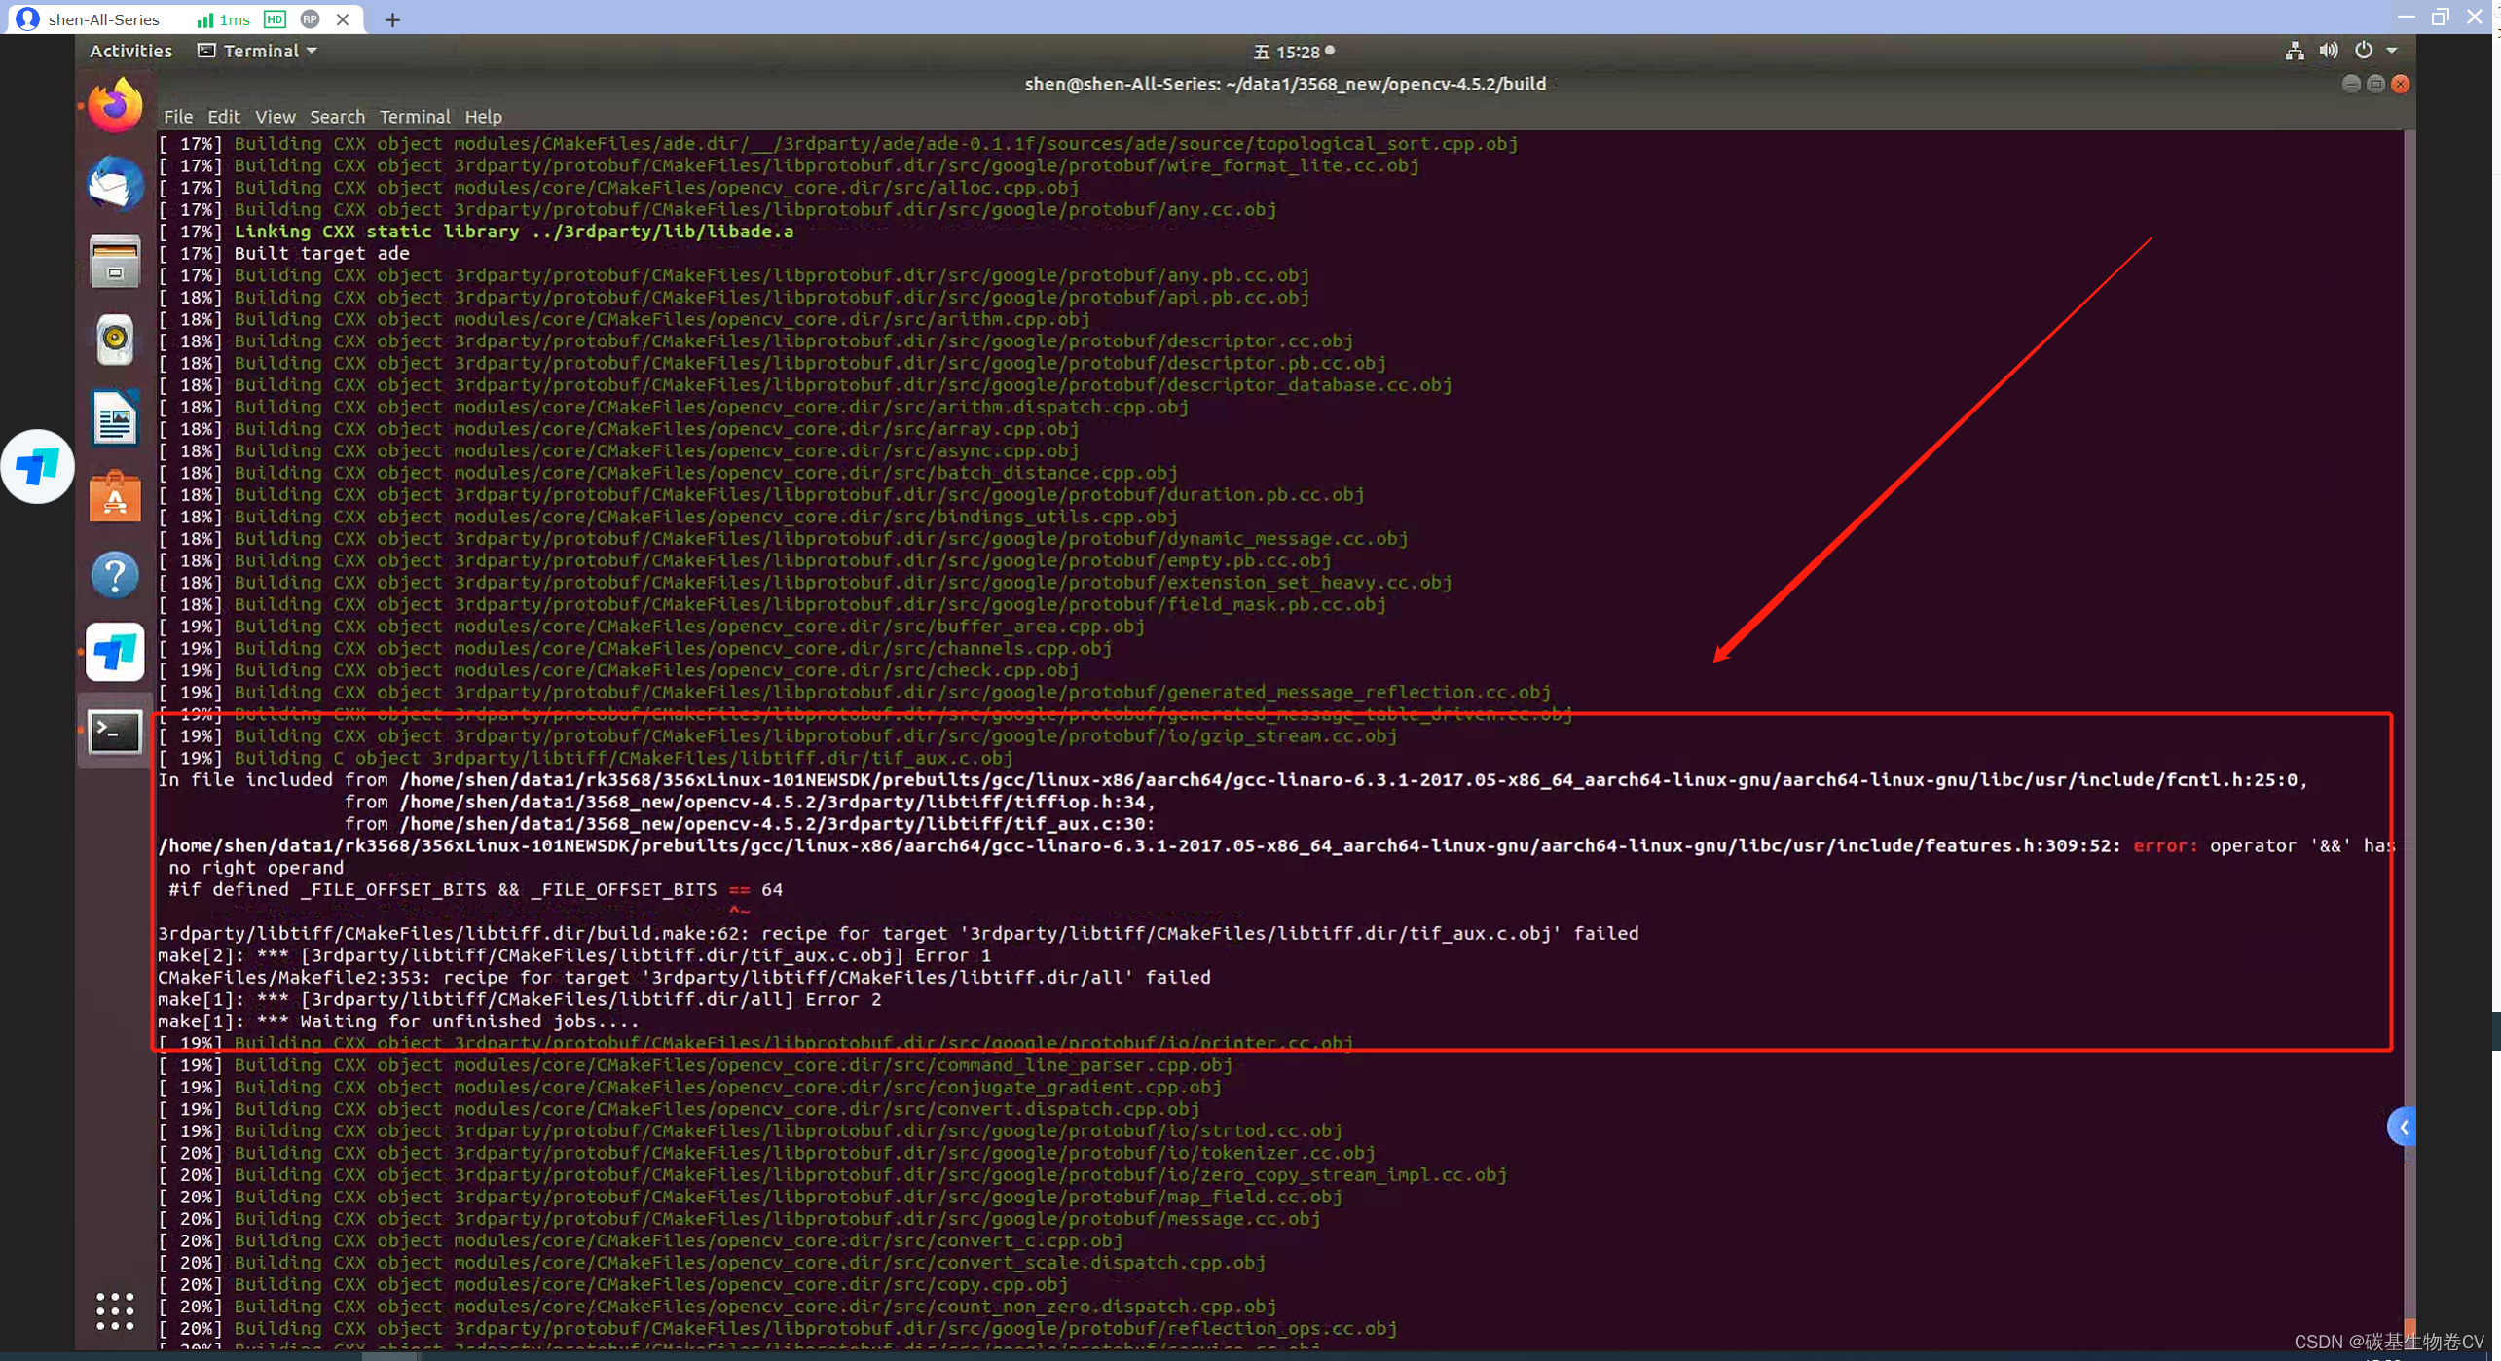Add a new connection tab with plus
2501x1361 pixels.
(x=392, y=19)
